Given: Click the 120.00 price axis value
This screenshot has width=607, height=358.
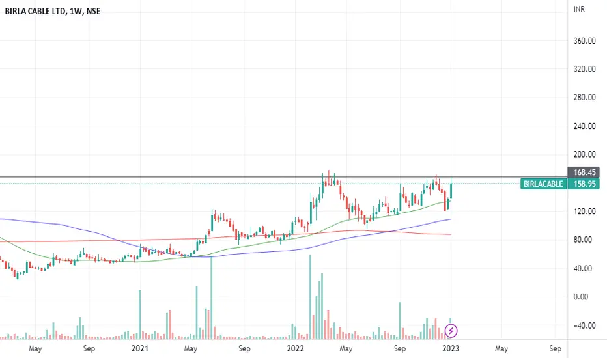Looking at the screenshot, I should pos(584,212).
